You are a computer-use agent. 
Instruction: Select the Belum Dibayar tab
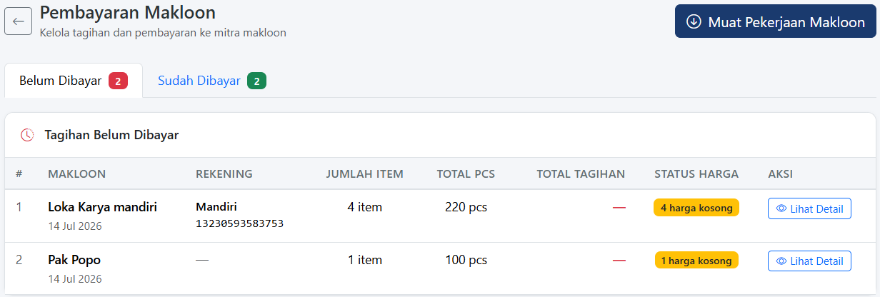(x=74, y=81)
